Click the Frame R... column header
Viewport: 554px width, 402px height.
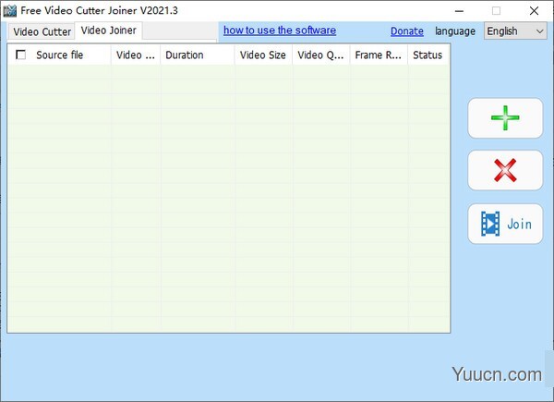(x=379, y=55)
